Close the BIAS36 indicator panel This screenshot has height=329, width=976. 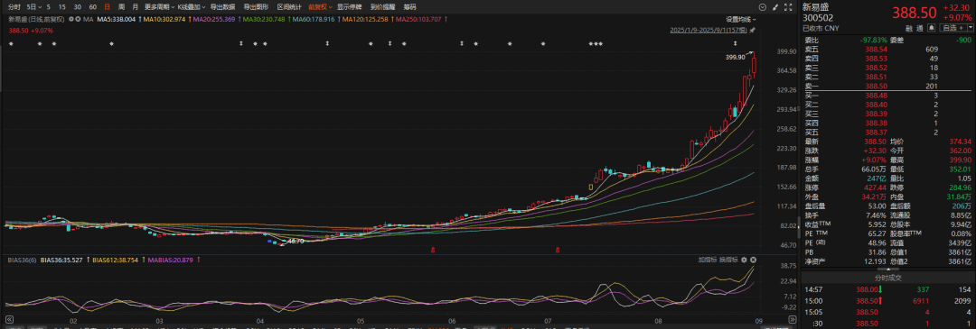753,260
